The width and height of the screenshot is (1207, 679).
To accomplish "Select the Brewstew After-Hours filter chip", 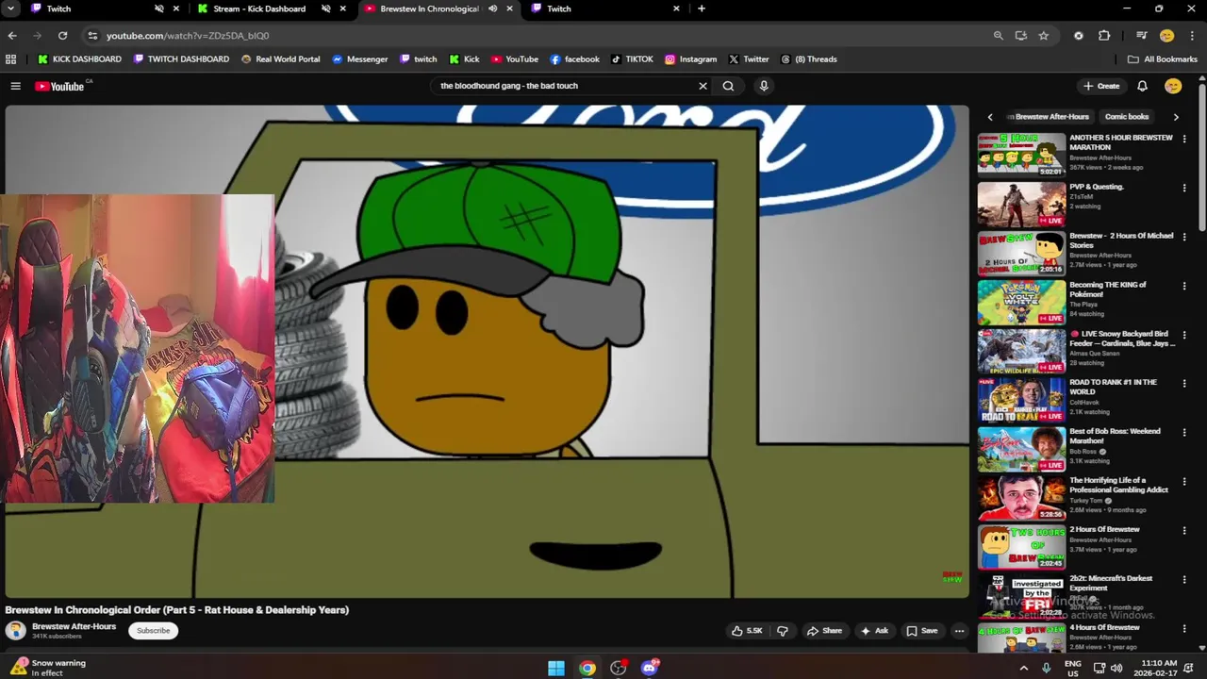I will tap(1050, 117).
